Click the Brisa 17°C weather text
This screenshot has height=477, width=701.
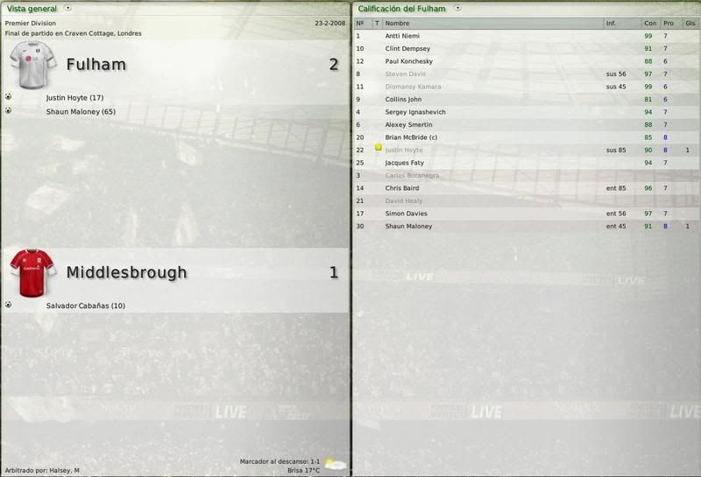point(303,470)
